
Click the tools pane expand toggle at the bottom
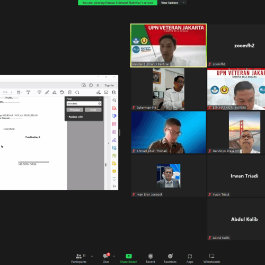point(114,186)
